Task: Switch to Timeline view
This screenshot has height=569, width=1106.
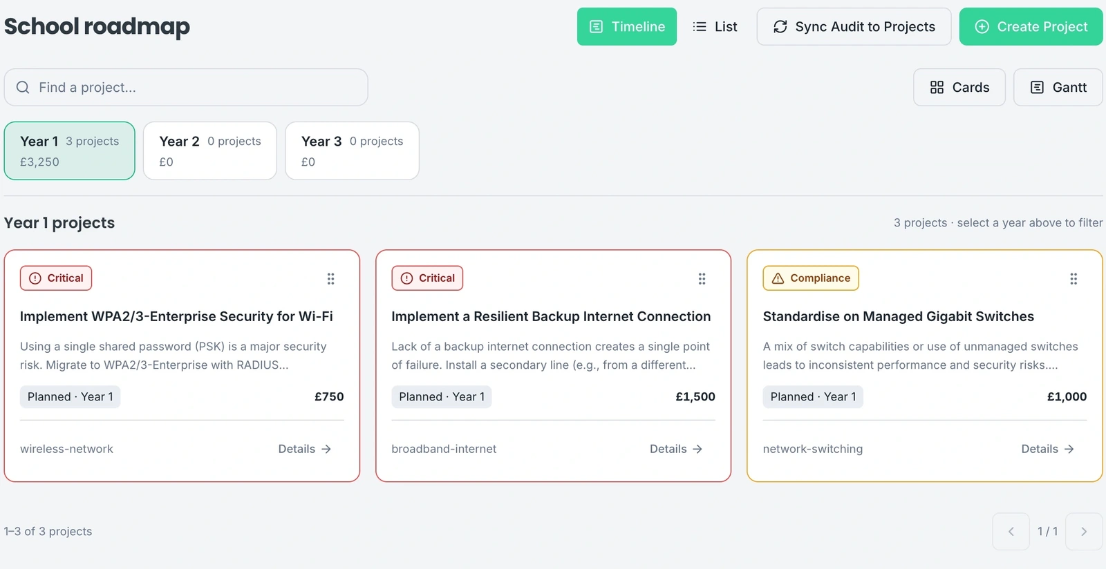Action: click(x=627, y=27)
